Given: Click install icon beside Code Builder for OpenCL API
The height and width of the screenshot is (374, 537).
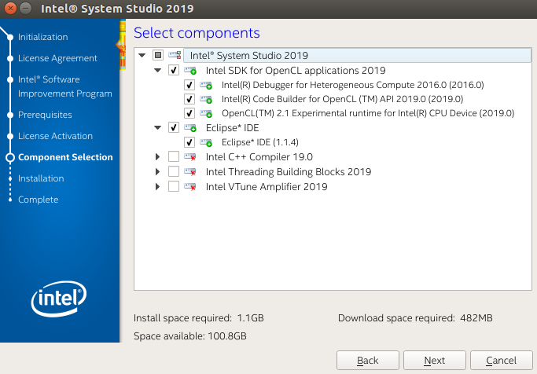Looking at the screenshot, I should coord(206,99).
